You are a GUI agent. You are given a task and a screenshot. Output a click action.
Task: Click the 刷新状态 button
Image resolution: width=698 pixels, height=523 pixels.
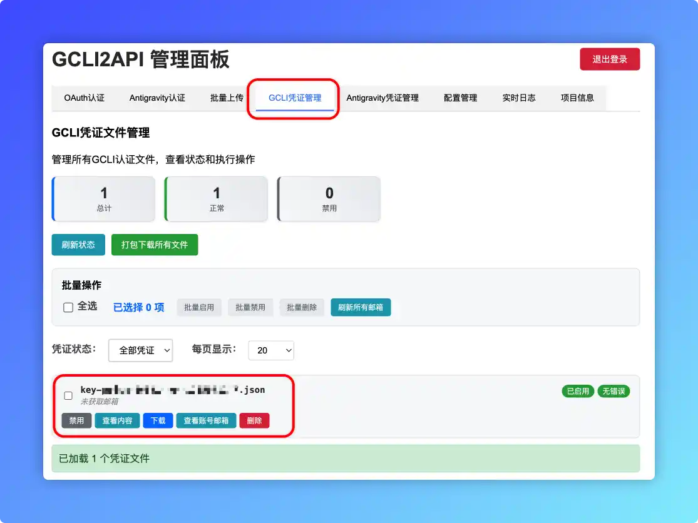(x=78, y=245)
